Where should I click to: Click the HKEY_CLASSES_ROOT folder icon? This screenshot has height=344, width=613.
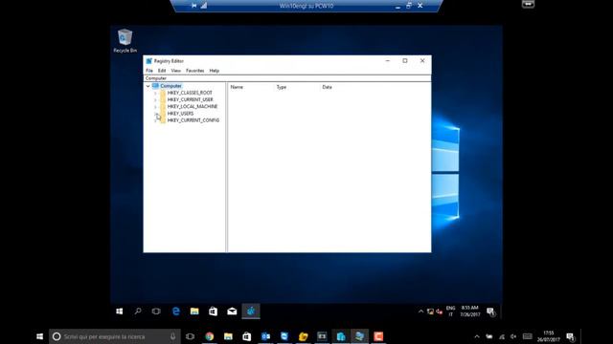pos(163,93)
